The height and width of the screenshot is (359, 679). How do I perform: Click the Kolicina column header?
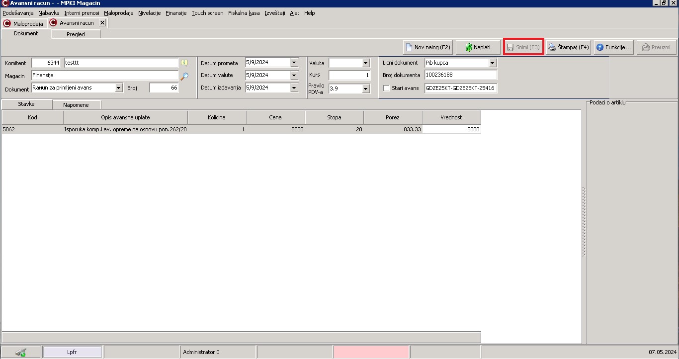pos(217,117)
